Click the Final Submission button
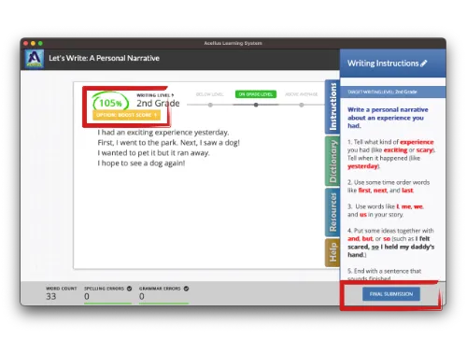Viewport: 467px width, 354px height. (391, 294)
